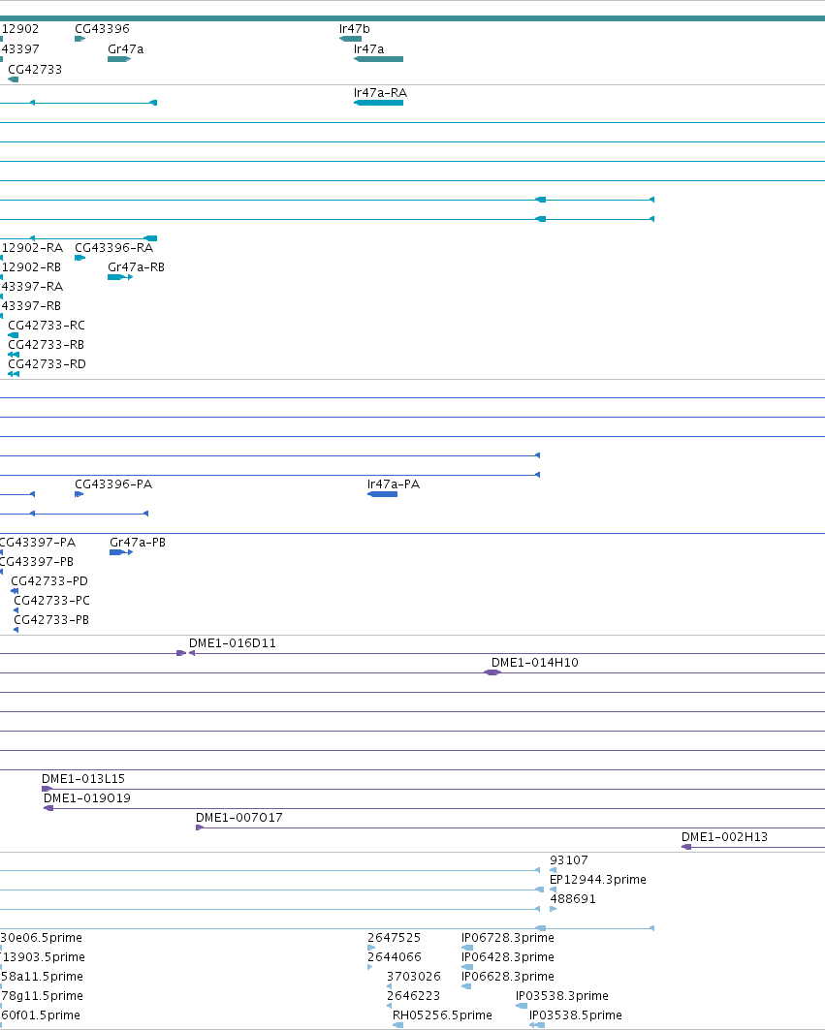This screenshot has width=825, height=1030.
Task: Select 60f01.5prime EST label
Action: tap(40, 1015)
